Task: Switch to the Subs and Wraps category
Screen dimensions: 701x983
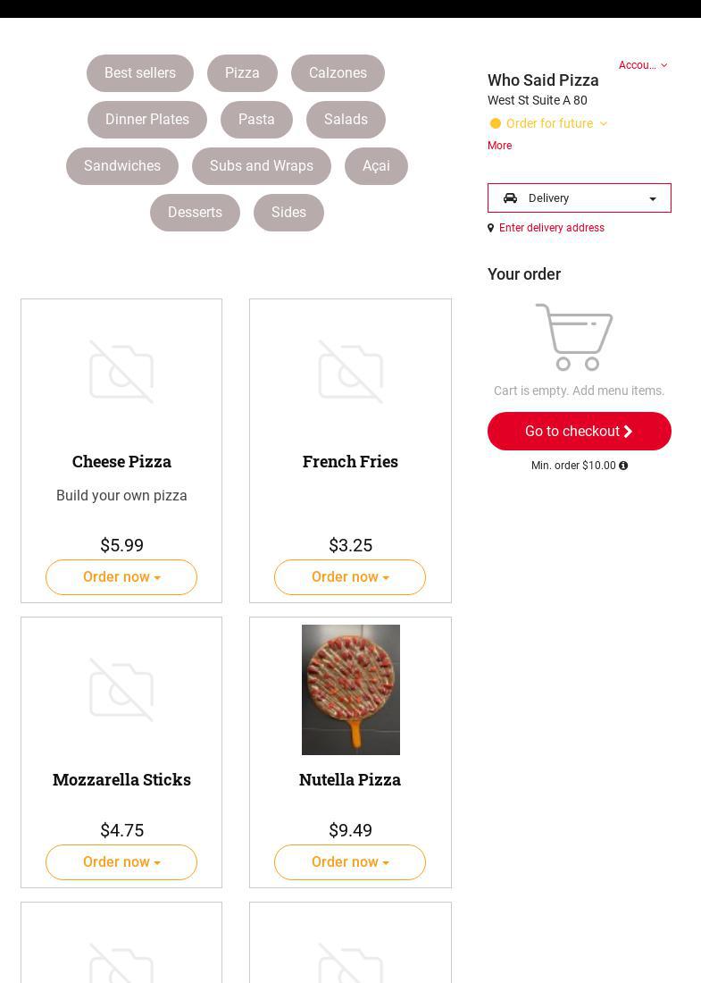Action: click(x=262, y=166)
